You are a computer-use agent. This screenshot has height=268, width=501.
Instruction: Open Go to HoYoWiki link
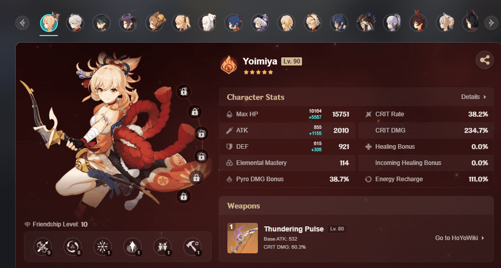point(460,238)
